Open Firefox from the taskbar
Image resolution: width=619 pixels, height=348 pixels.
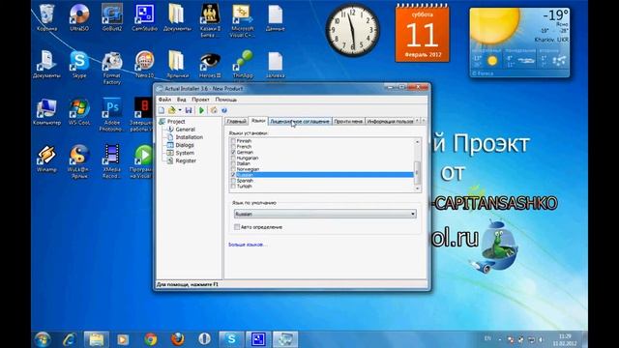point(178,339)
